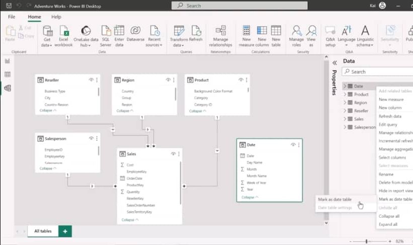The width and height of the screenshot is (413, 245).
Task: Toggle visibility of Product table
Action: pos(241,80)
